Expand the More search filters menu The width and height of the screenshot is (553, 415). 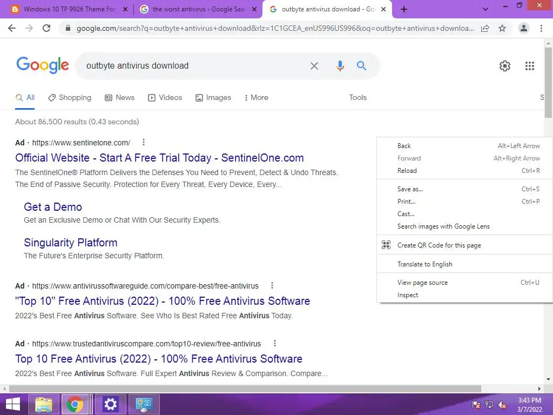[257, 97]
